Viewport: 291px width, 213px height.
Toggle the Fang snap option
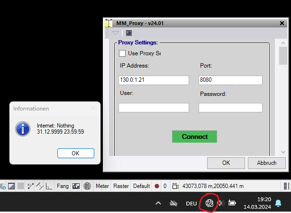[x=63, y=186]
